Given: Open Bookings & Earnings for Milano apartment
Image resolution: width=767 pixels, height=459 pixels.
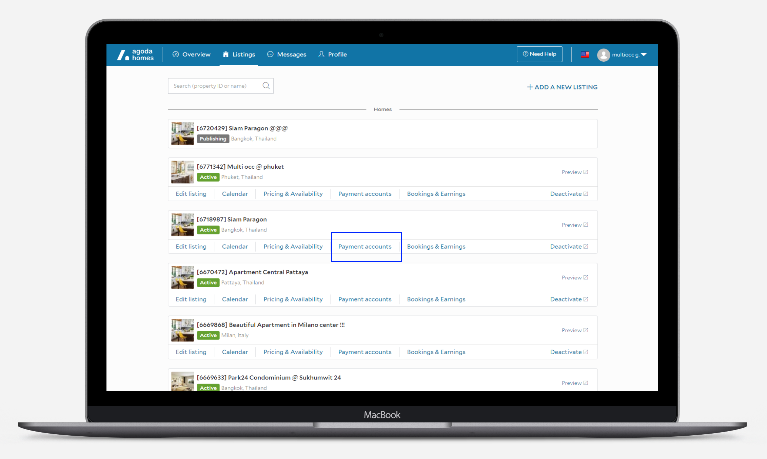Looking at the screenshot, I should point(436,352).
